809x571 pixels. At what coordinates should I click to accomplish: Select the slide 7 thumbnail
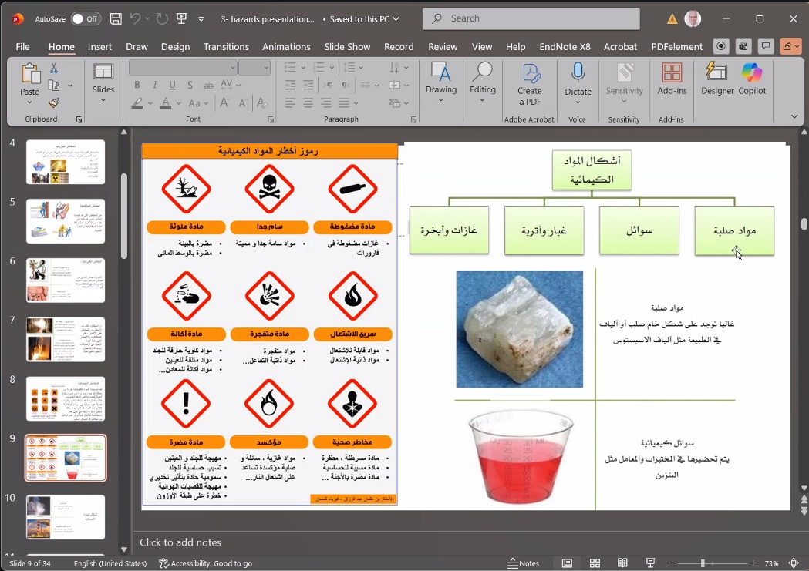pyautogui.click(x=66, y=339)
